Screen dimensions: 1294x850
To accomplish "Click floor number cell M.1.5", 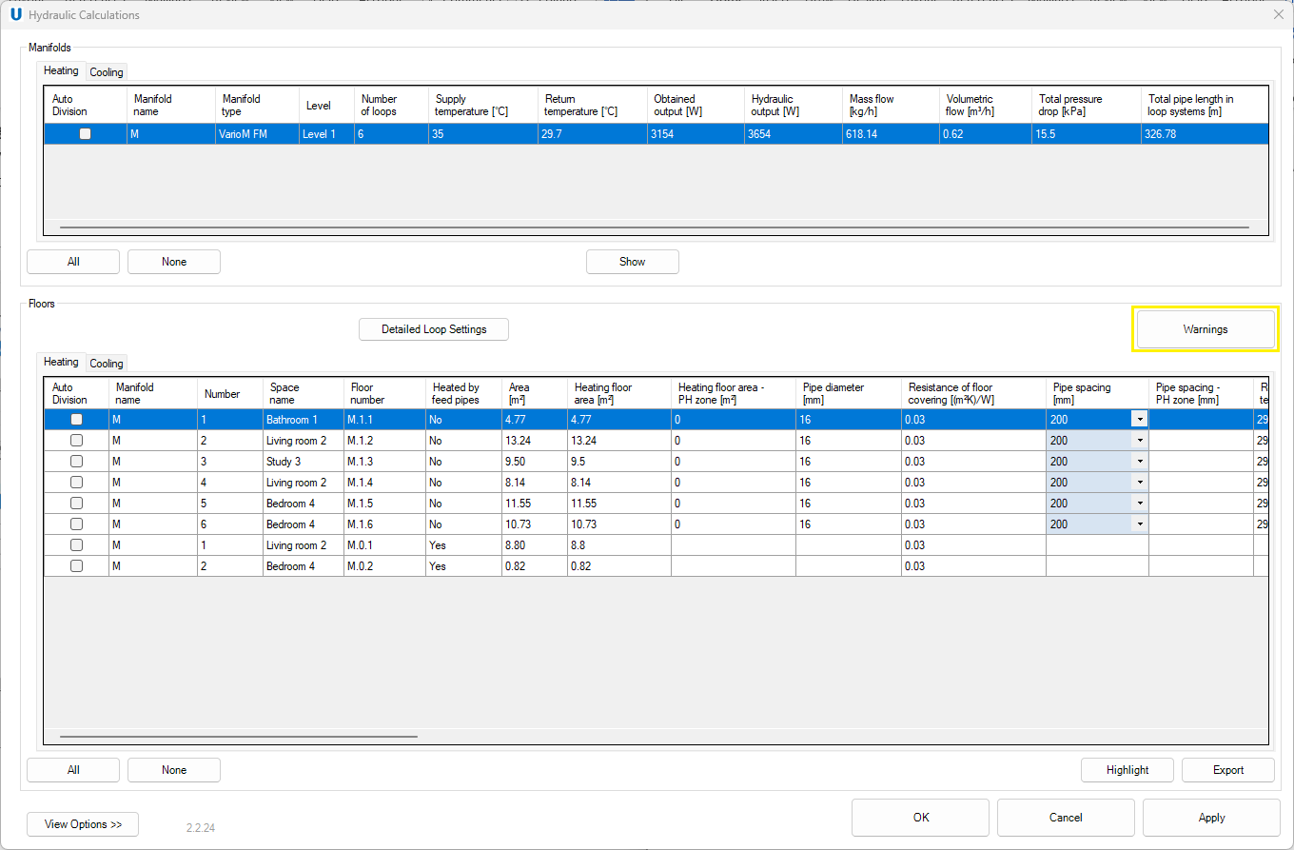I will 384,504.
